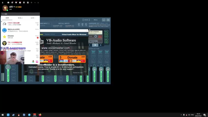Screen dimensions: 208x117
Task: Toggle B1 routing on first input strip
Action: click(14, 66)
